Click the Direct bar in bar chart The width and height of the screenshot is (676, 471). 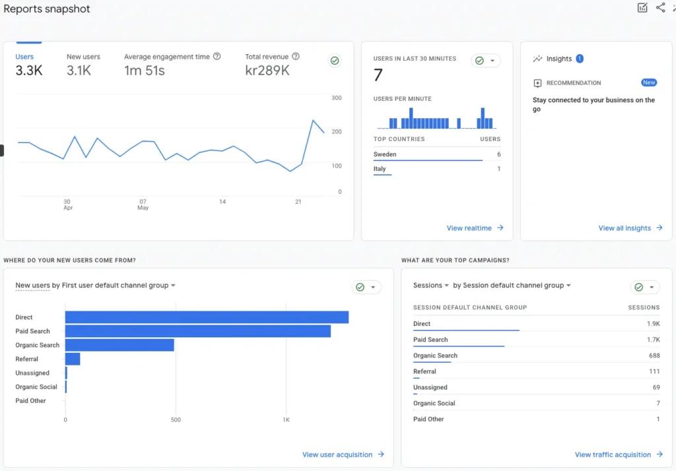point(207,317)
